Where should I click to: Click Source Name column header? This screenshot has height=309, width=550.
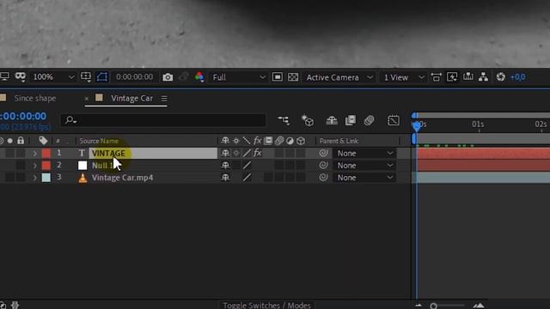99,141
